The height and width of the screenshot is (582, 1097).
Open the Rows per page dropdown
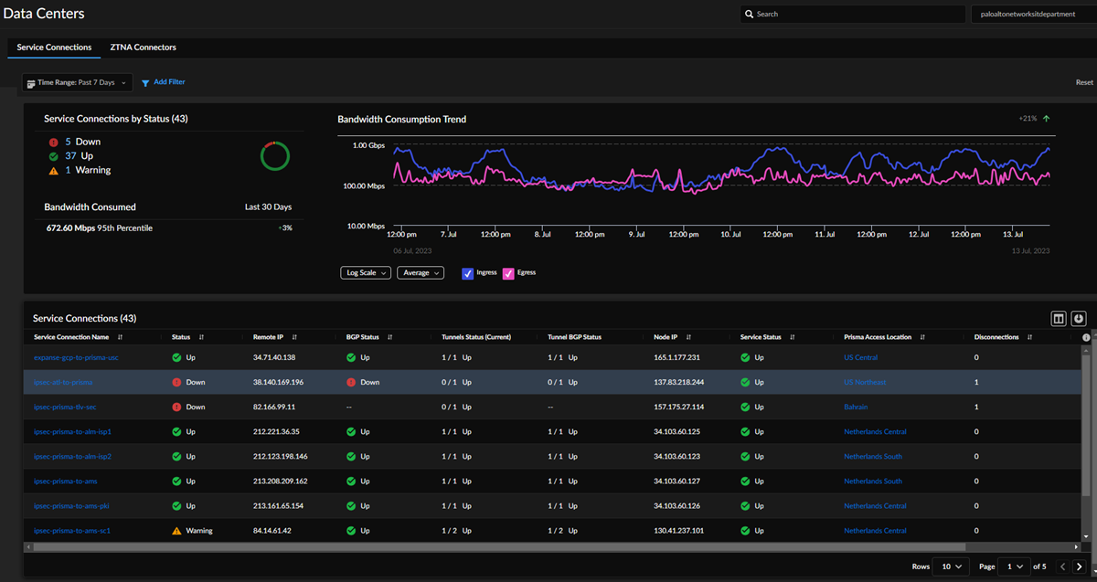tap(950, 566)
